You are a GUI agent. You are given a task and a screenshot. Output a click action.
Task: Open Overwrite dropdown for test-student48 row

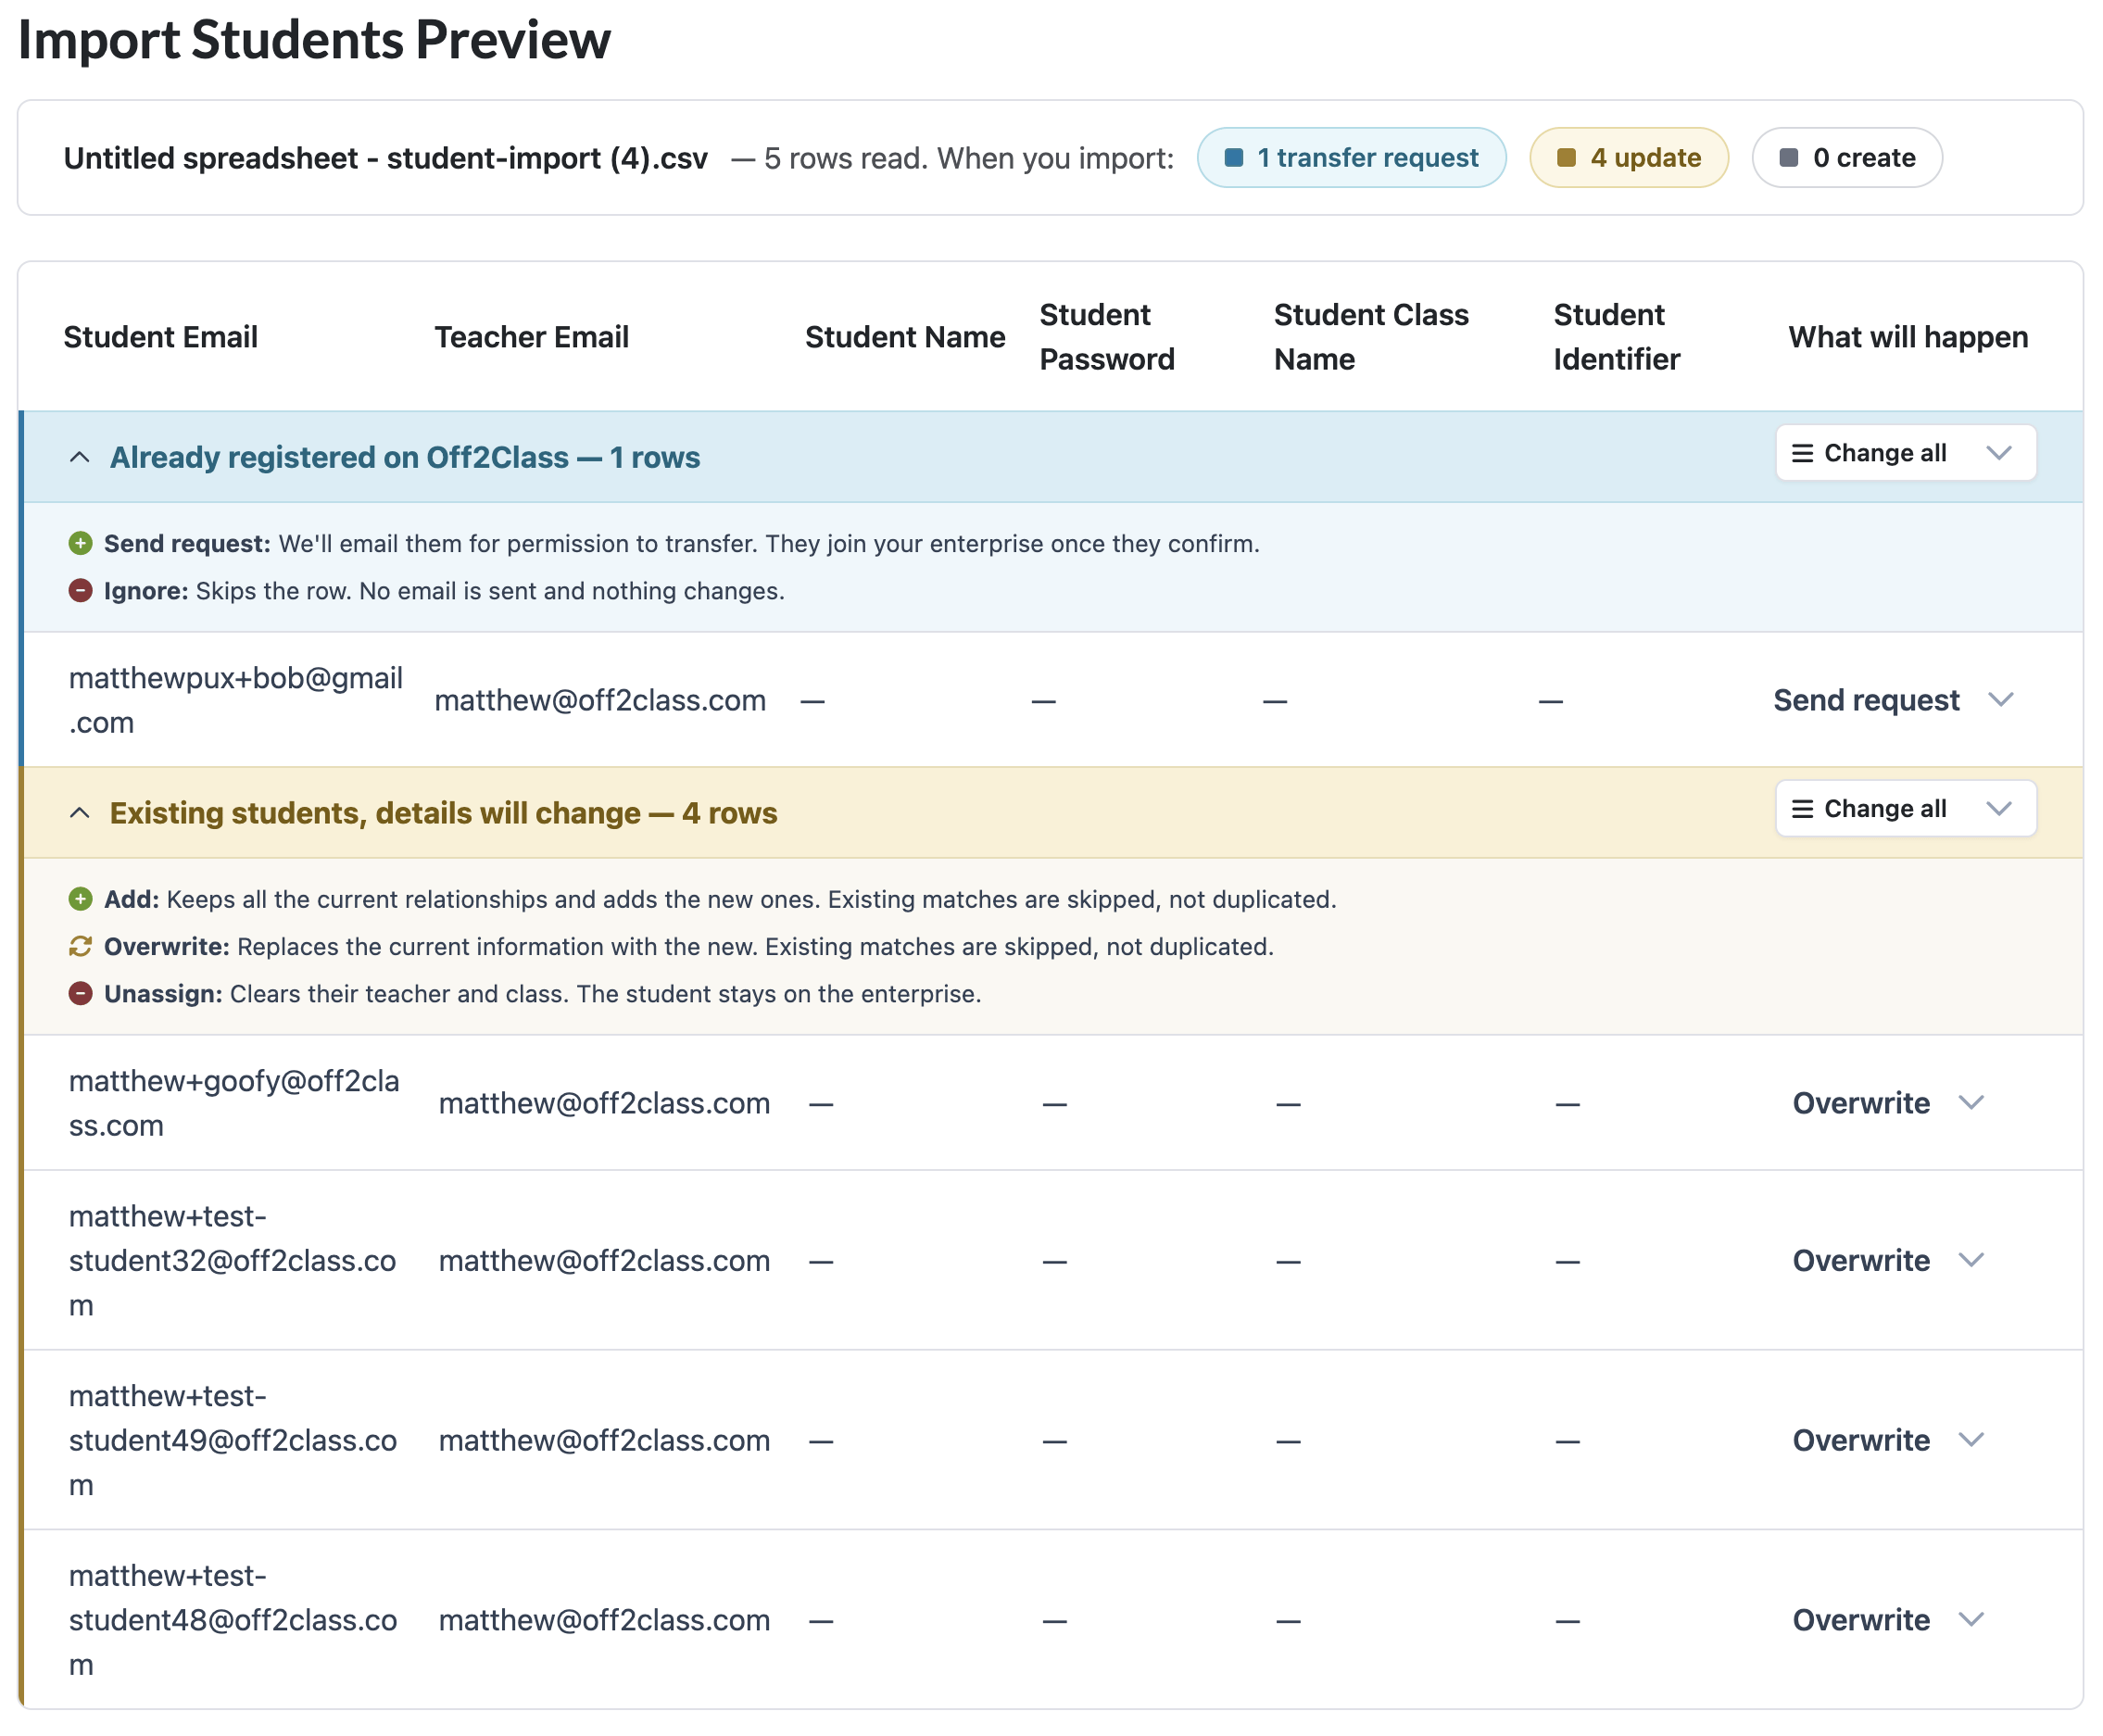tap(1888, 1619)
